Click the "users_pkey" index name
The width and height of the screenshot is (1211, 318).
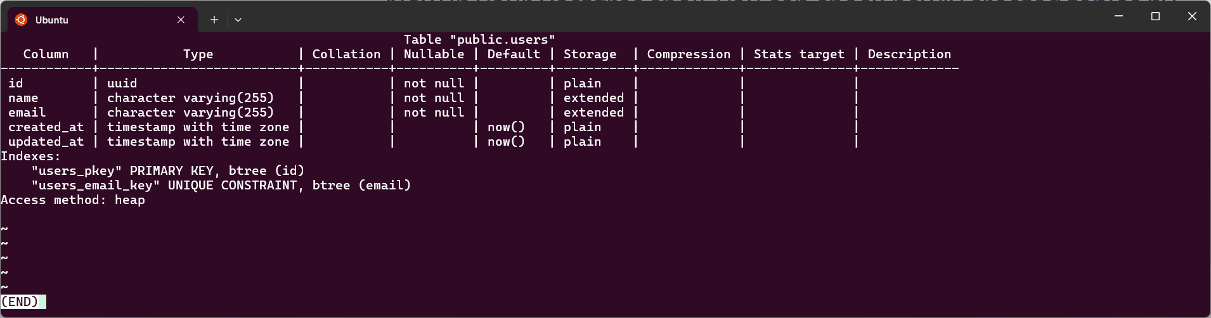tap(76, 171)
